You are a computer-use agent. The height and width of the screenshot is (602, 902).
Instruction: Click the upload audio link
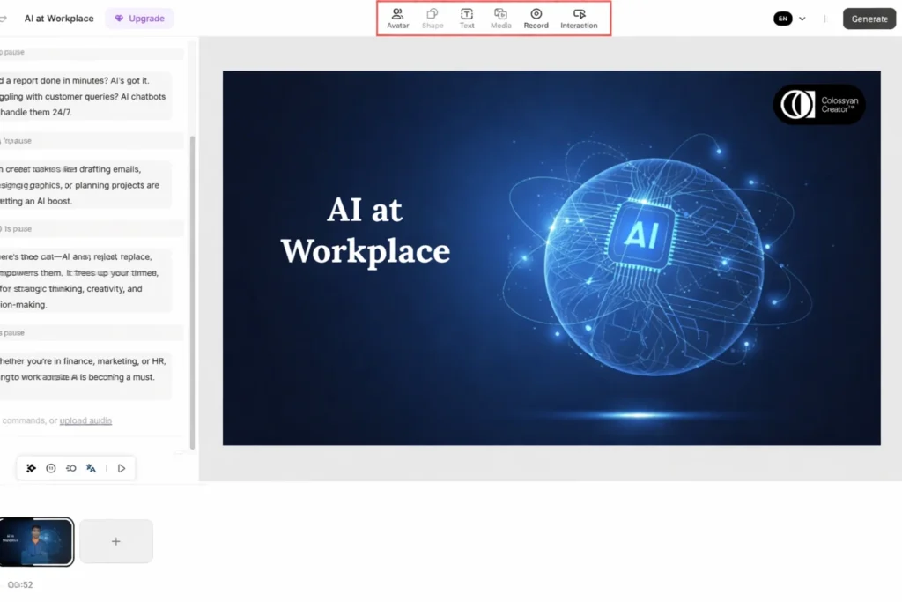click(85, 420)
